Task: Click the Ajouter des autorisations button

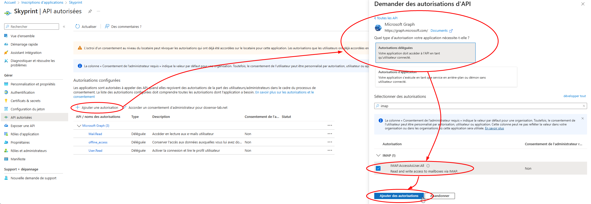Action: [x=399, y=196]
